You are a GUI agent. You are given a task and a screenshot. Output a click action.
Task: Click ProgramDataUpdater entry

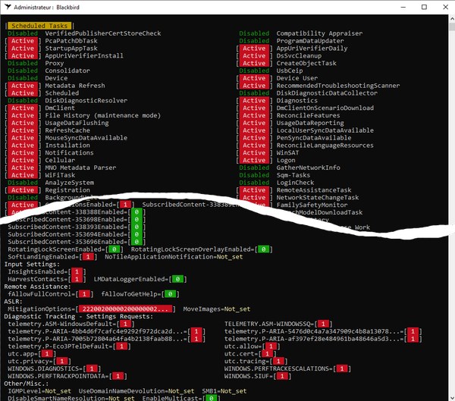(x=310, y=41)
